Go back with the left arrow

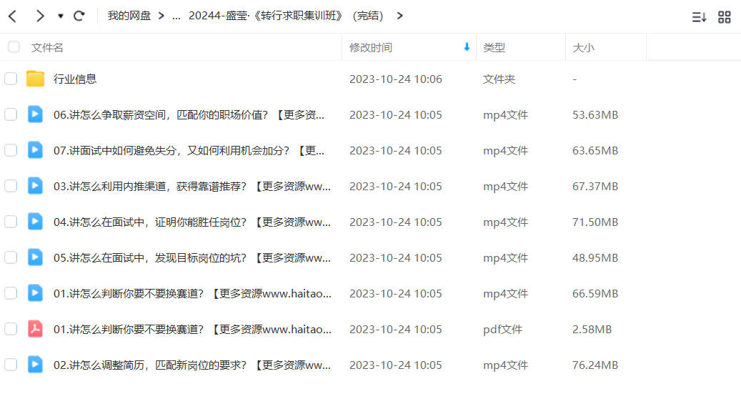[13, 16]
